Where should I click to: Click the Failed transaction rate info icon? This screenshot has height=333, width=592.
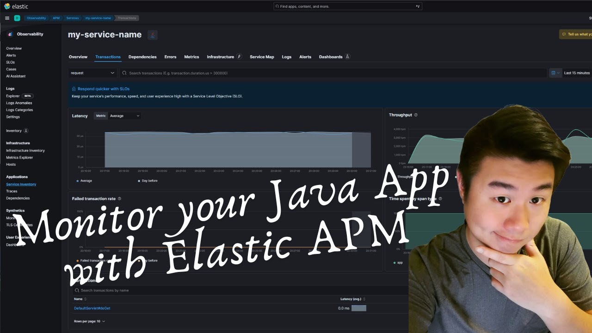119,198
